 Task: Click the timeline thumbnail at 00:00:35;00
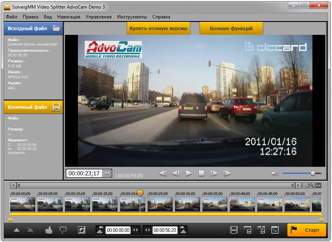pyautogui.click(x=215, y=204)
